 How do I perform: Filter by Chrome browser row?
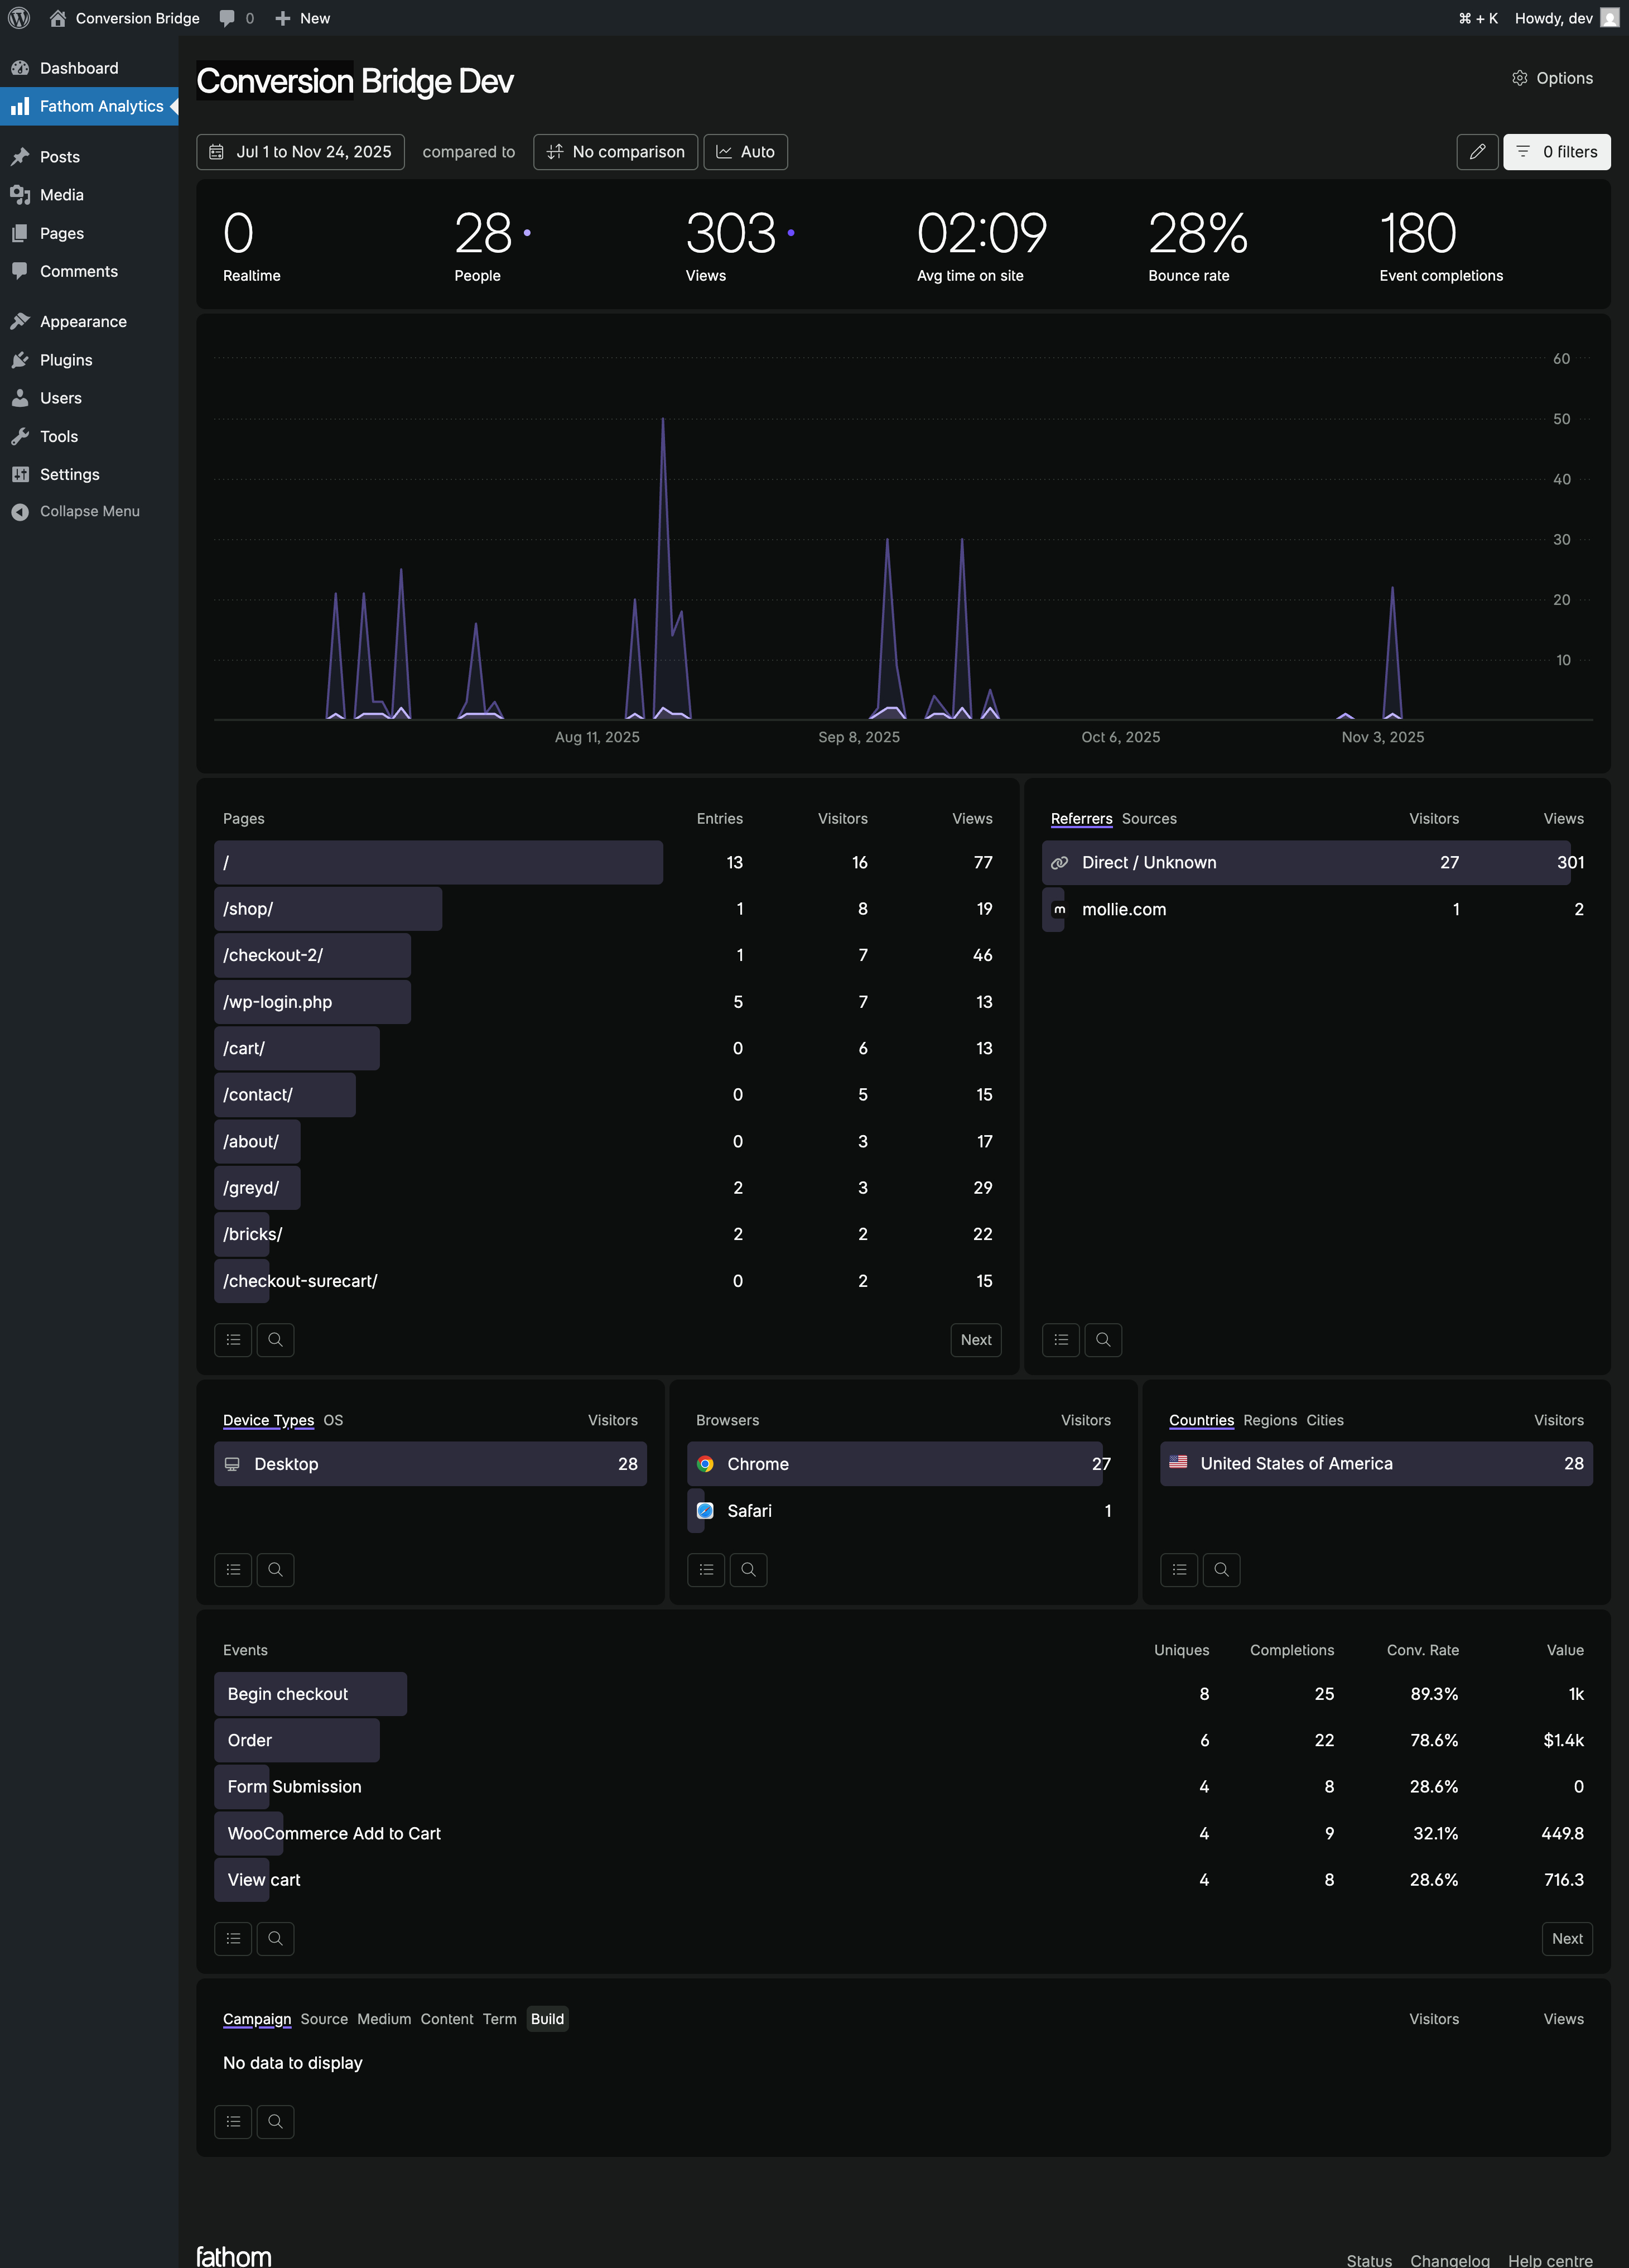point(903,1464)
